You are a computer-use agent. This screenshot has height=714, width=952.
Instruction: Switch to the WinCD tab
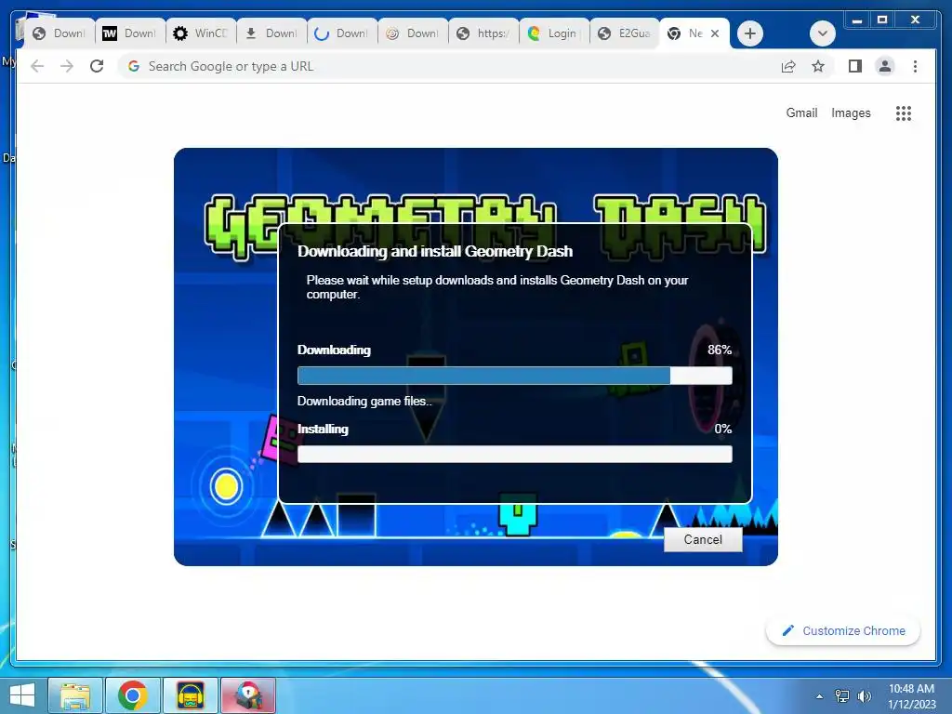click(201, 33)
